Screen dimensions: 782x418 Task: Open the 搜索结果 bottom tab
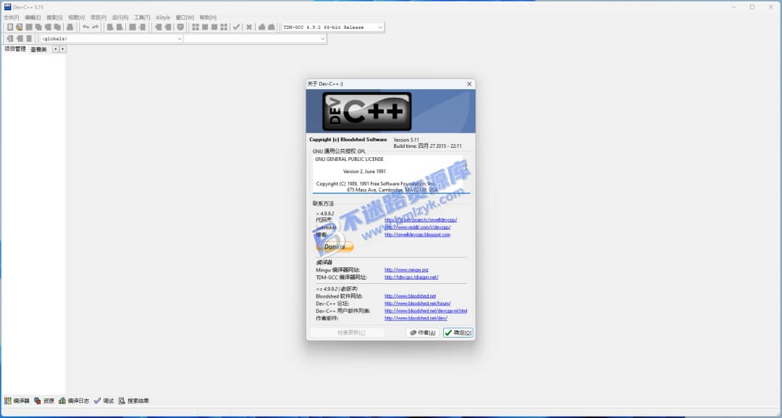click(x=134, y=401)
